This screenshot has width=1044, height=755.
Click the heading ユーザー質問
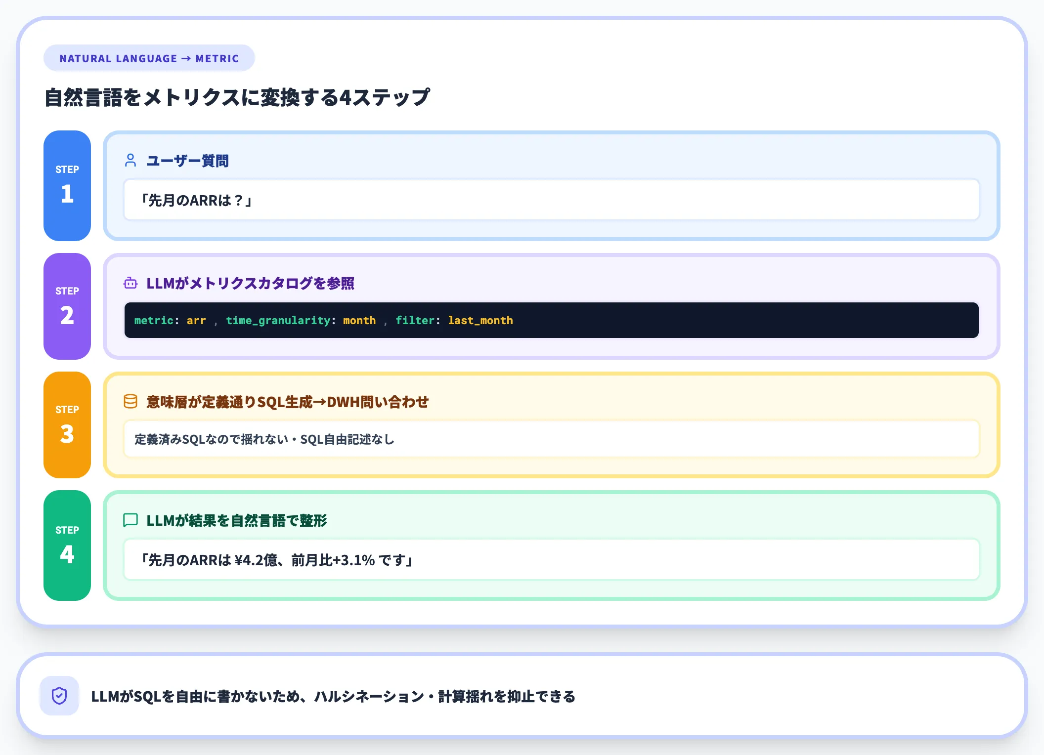(x=188, y=161)
